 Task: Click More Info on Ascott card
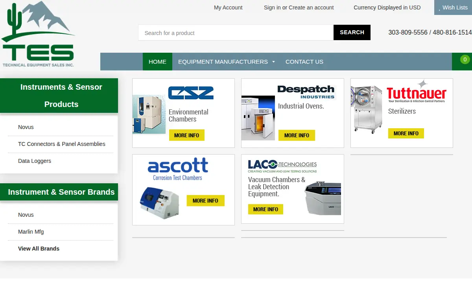coord(205,201)
